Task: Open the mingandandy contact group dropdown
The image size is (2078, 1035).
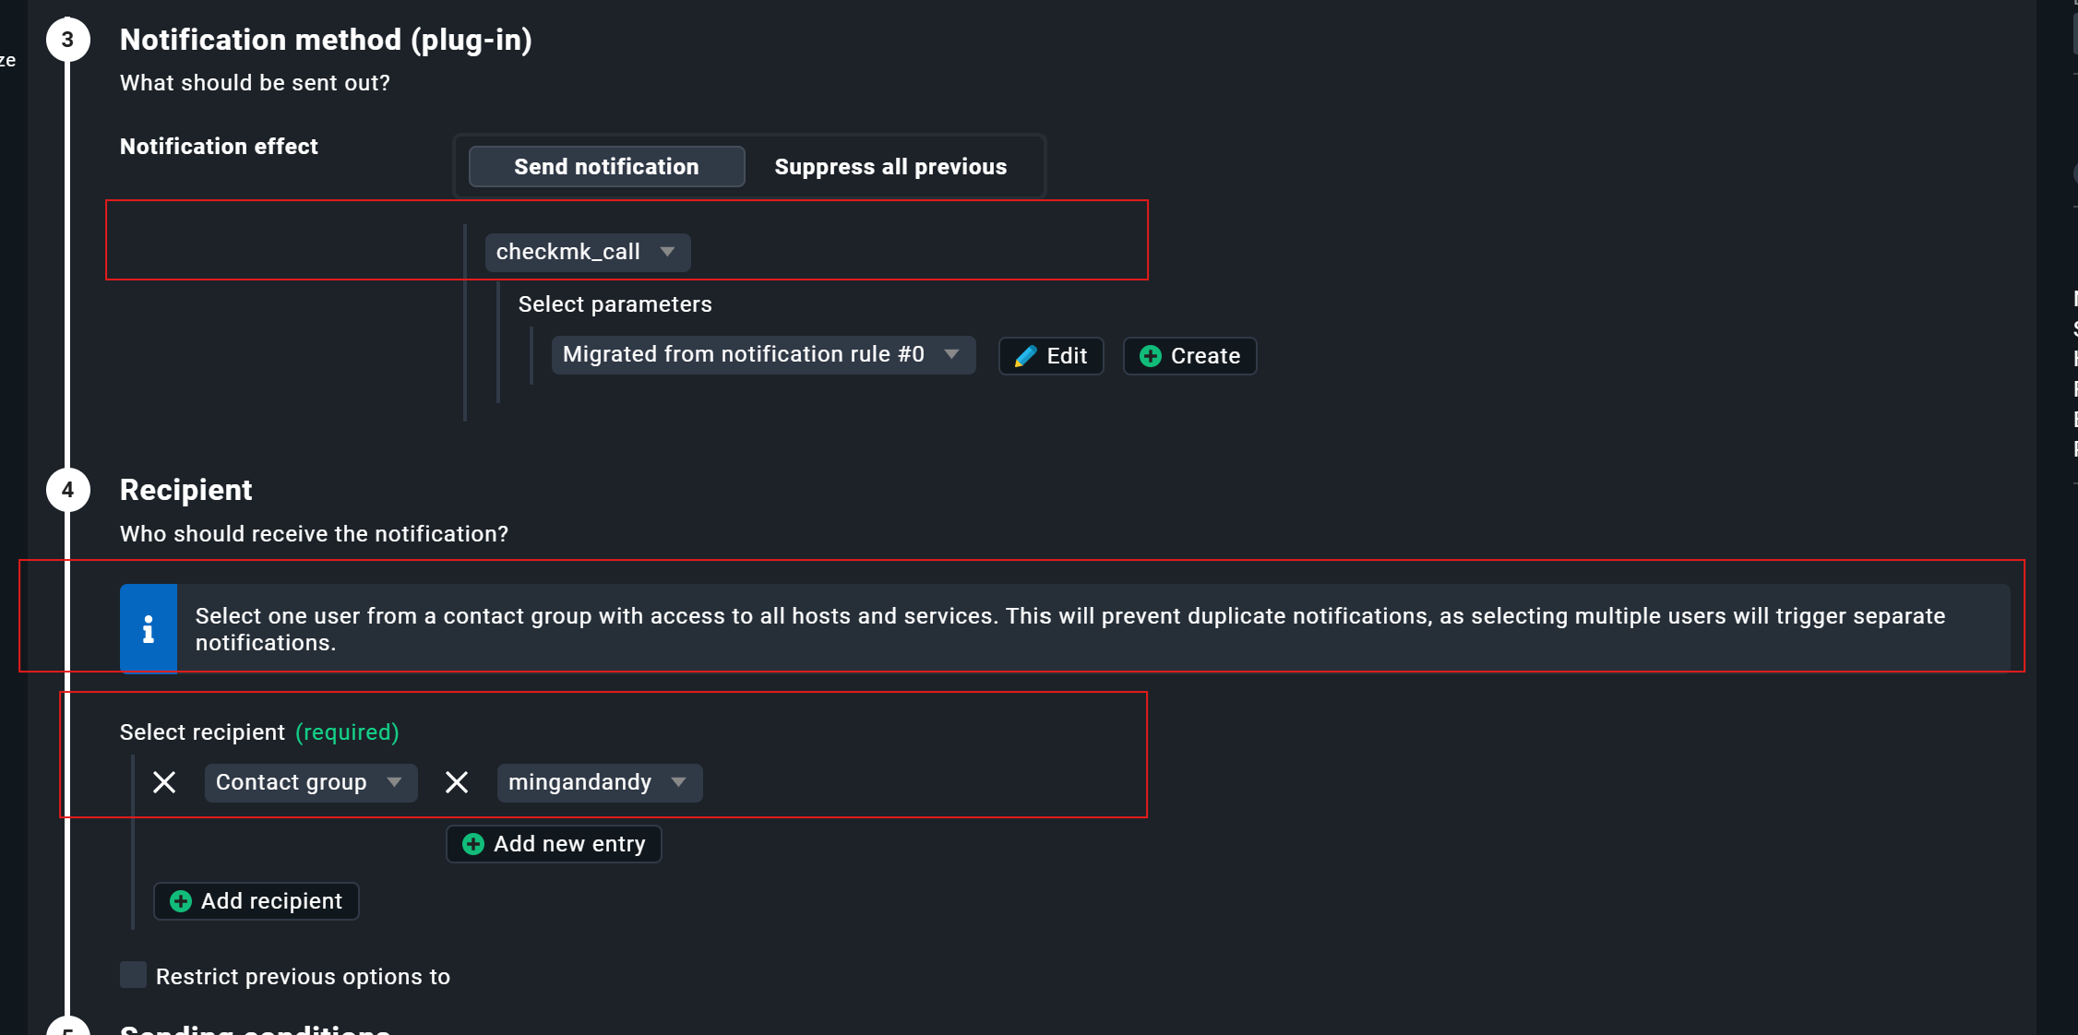Action: tap(599, 782)
